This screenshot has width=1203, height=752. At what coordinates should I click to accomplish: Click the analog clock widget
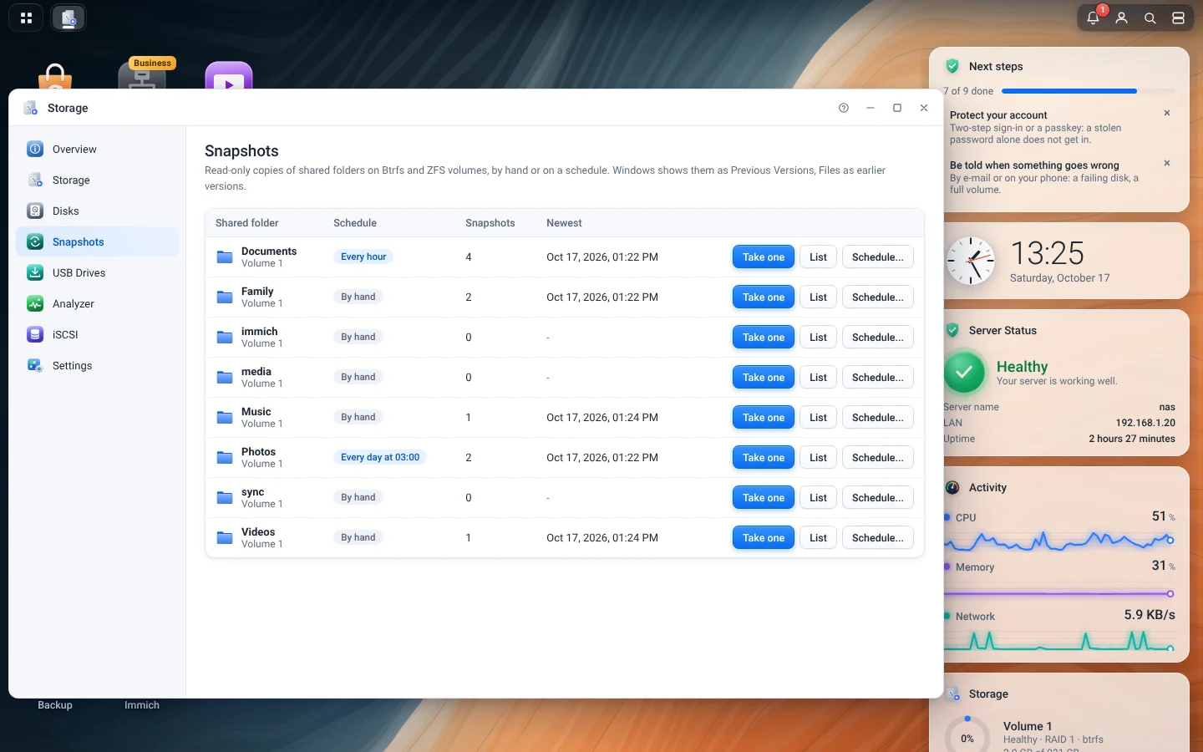coord(971,261)
